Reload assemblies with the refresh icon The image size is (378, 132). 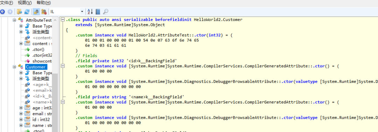click(27, 11)
